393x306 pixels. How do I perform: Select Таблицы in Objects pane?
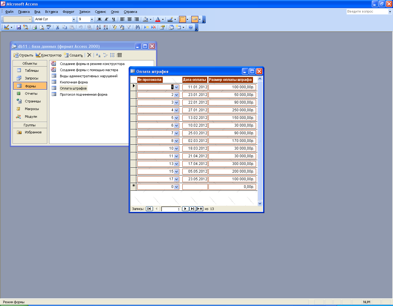(30, 71)
